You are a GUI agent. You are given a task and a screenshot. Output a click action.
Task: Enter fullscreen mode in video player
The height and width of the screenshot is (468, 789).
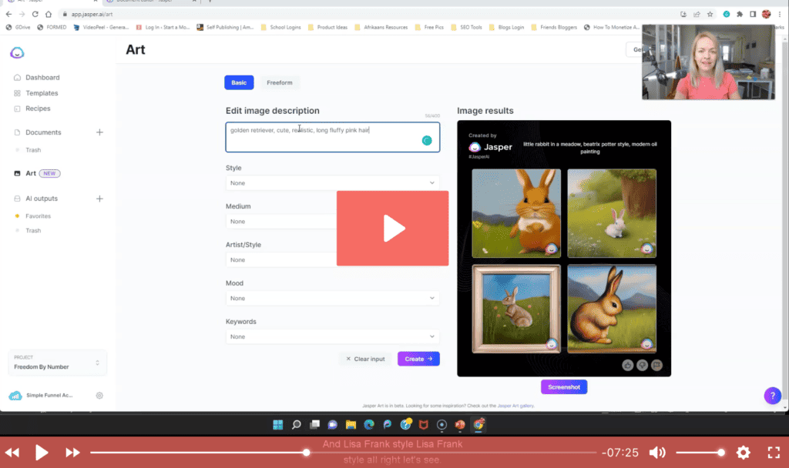coord(774,453)
